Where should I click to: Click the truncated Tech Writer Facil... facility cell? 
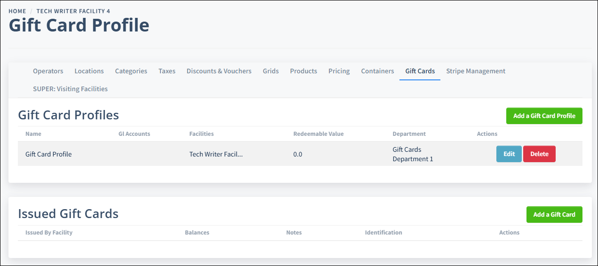point(216,154)
